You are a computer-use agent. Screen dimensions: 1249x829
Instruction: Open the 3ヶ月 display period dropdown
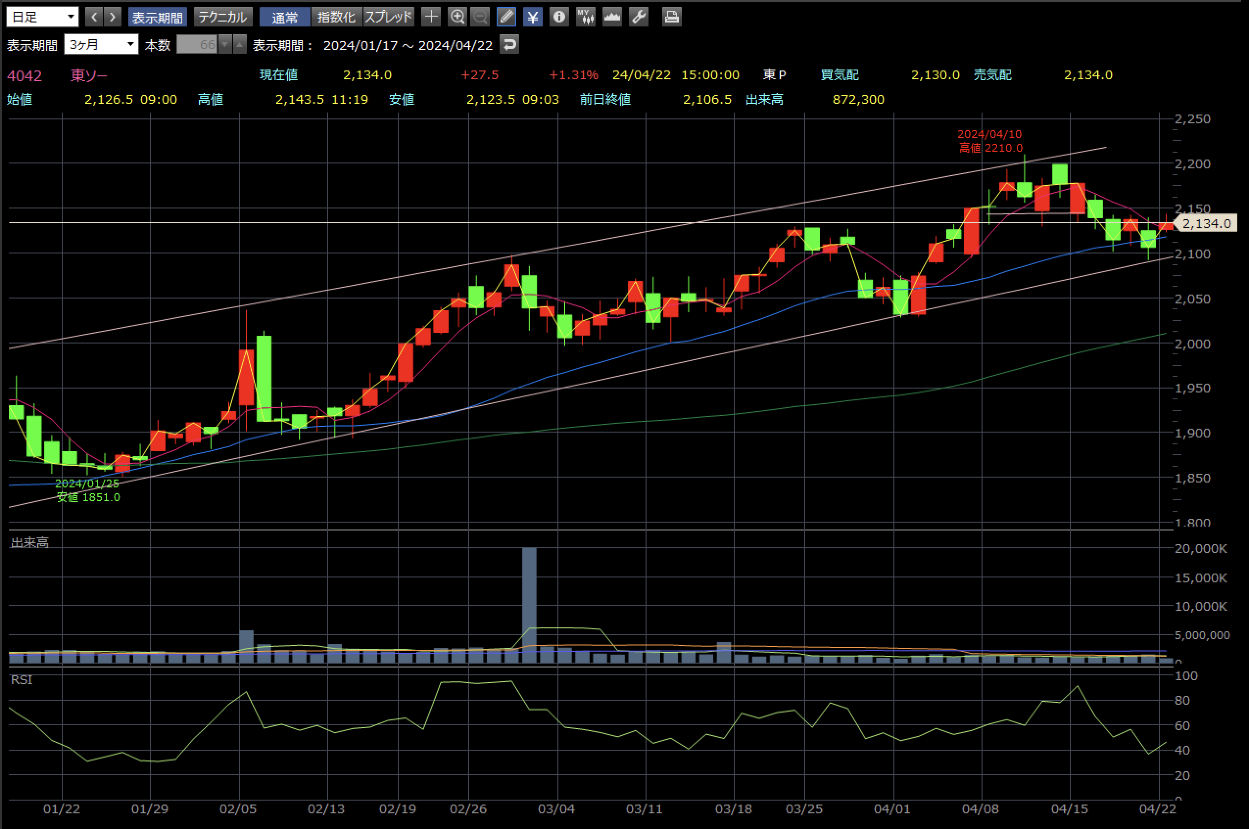coord(101,45)
